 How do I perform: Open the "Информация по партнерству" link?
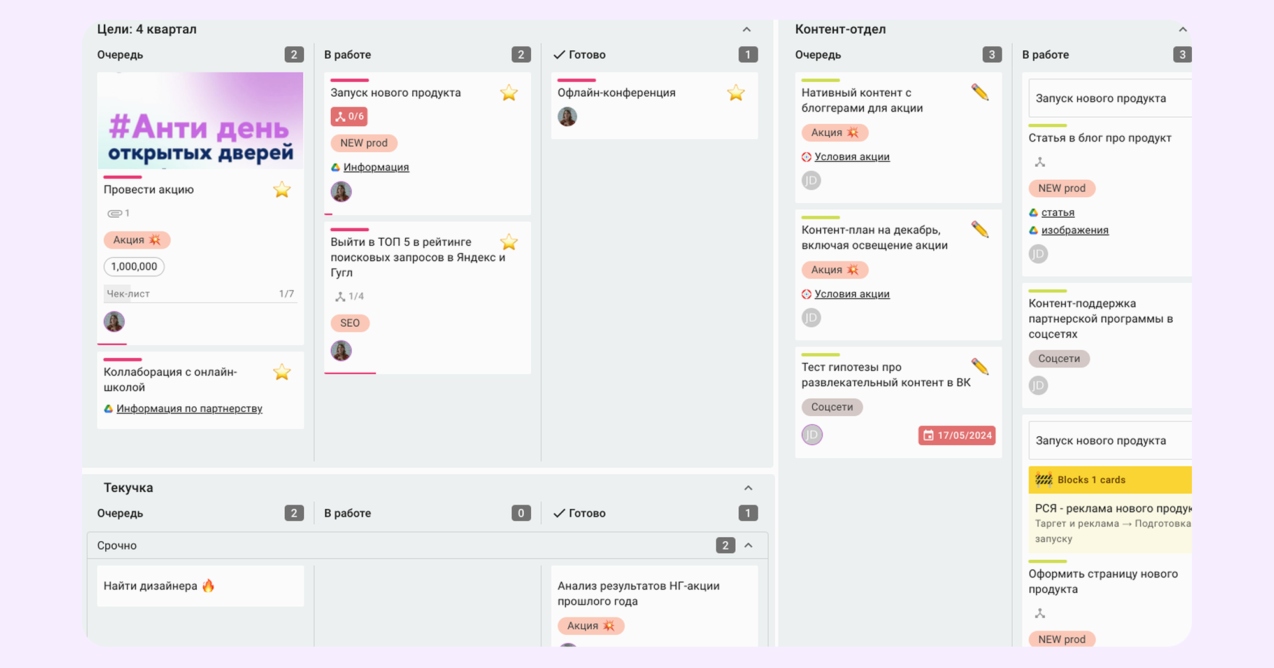pos(189,409)
